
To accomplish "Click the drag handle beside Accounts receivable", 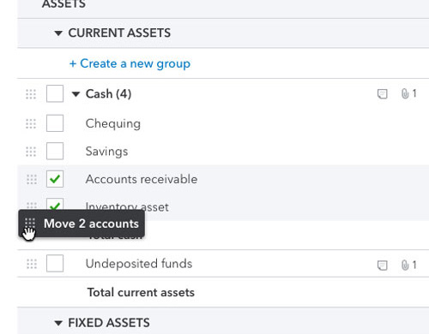I will click(x=32, y=179).
